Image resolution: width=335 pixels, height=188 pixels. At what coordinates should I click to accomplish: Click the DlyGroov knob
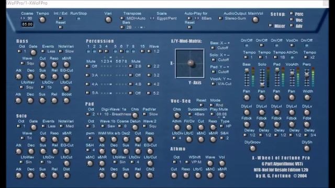point(252,148)
